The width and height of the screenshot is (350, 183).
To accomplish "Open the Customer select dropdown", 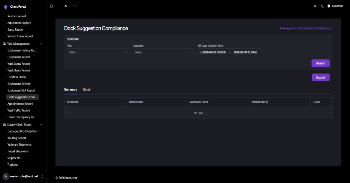I will pos(164,52).
